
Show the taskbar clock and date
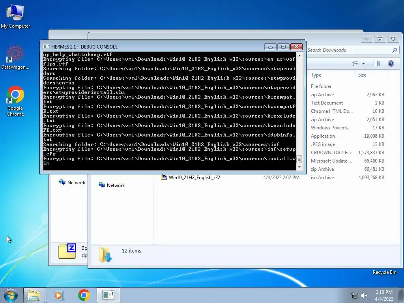point(384,296)
